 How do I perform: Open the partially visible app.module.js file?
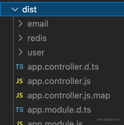click(55, 123)
